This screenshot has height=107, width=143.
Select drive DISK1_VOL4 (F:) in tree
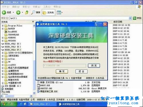tap(11, 50)
